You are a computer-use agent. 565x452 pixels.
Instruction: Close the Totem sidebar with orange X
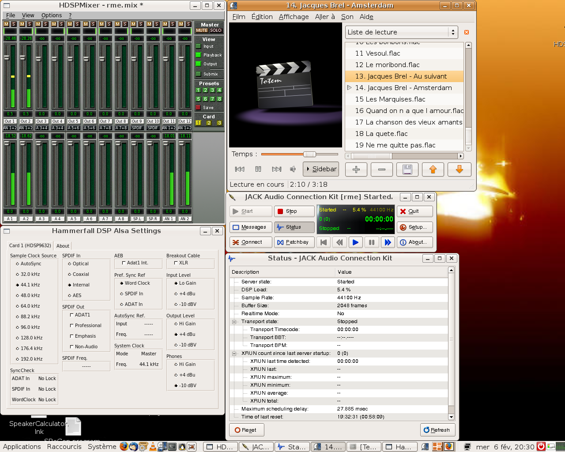tap(467, 32)
